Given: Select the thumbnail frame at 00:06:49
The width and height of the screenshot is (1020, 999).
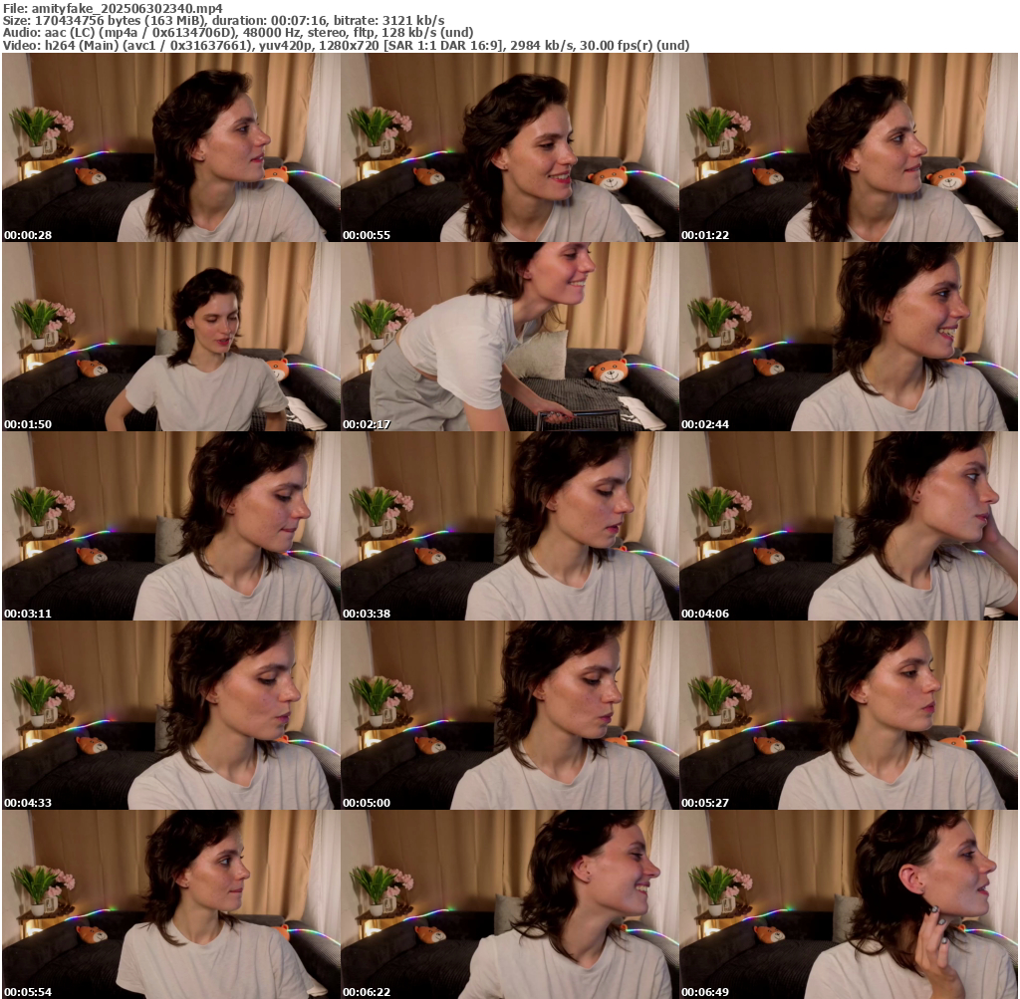Looking at the screenshot, I should [849, 904].
